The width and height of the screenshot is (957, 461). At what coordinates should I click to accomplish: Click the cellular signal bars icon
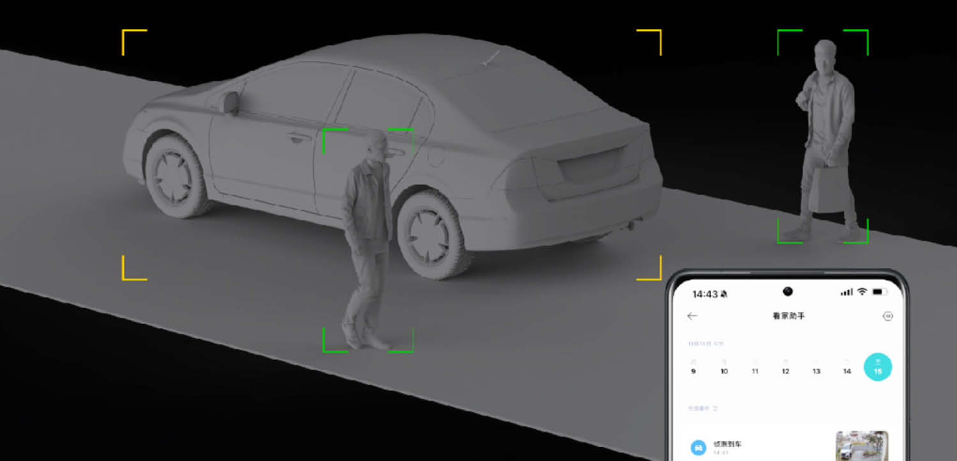pos(847,292)
